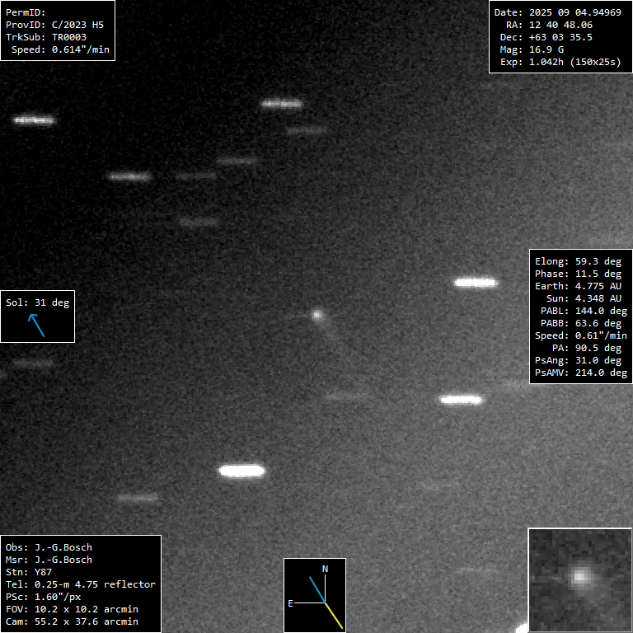Select the Tel 0.25-m reflector line
This screenshot has width=633, height=633.
[80, 584]
